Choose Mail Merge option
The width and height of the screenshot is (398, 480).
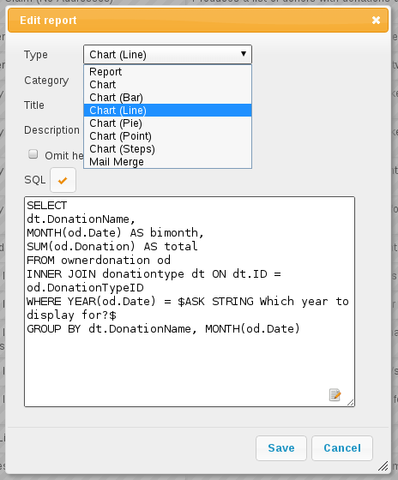[x=167, y=162]
